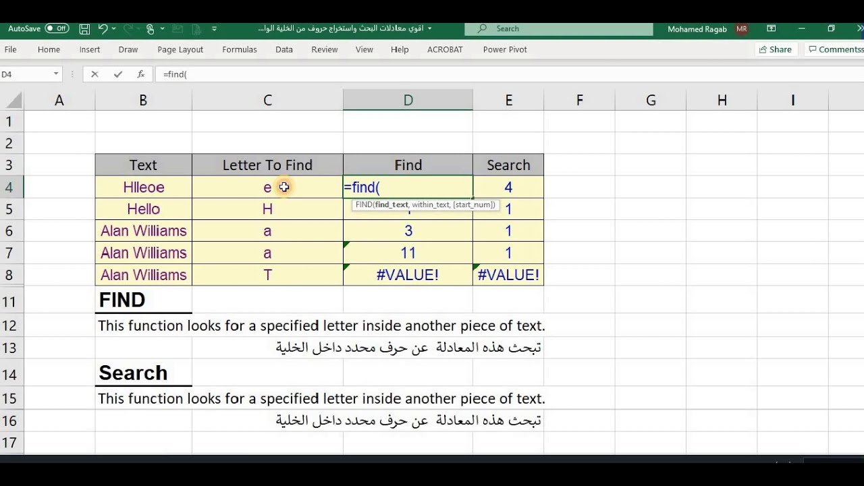Toggle the AutoSave switch
Viewport: 864px width, 486px height.
57,28
